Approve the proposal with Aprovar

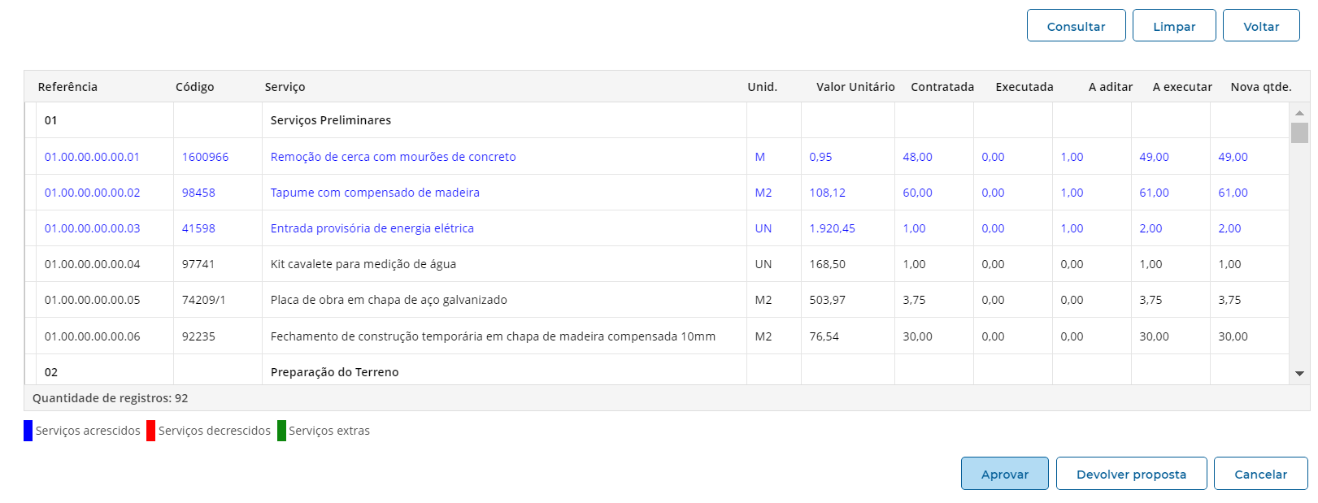coord(1004,474)
